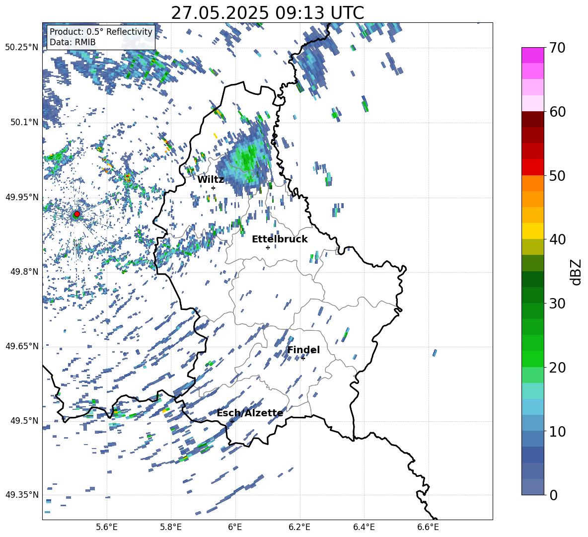The height and width of the screenshot is (537, 588).
Task: Click the longitude label '5.6°E'
Action: (107, 527)
